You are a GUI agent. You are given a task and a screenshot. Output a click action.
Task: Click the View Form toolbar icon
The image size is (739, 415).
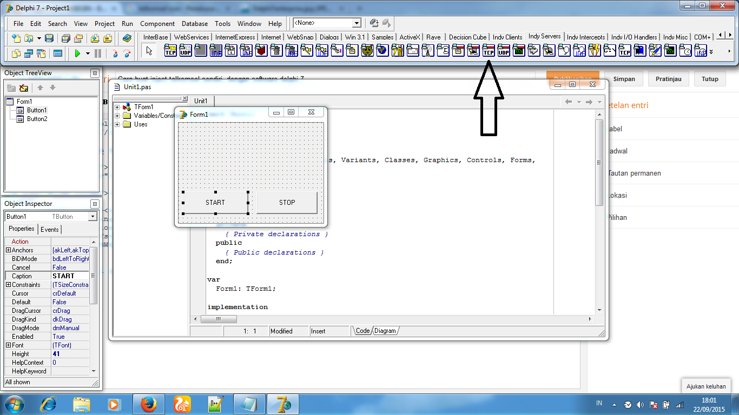click(29, 53)
